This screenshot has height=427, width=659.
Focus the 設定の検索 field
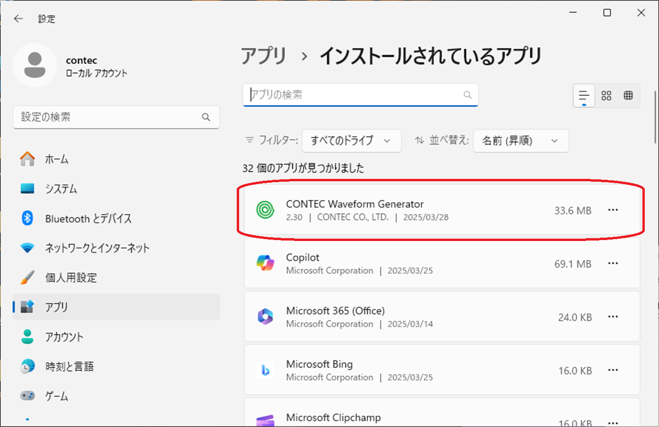click(116, 117)
